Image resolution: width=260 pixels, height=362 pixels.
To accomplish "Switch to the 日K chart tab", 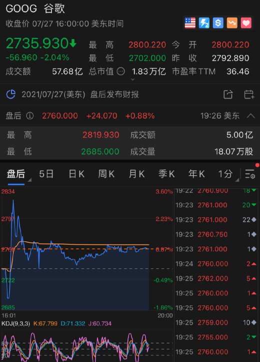I will point(76,174).
